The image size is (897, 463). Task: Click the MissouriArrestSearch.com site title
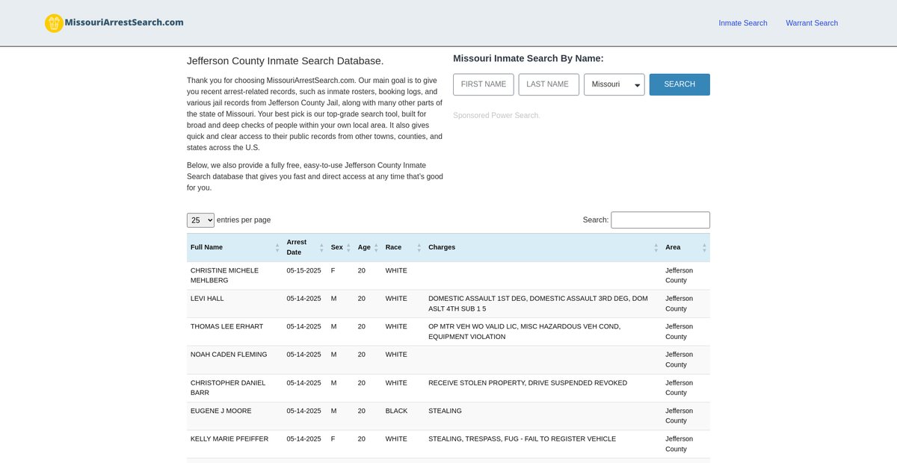coord(124,22)
